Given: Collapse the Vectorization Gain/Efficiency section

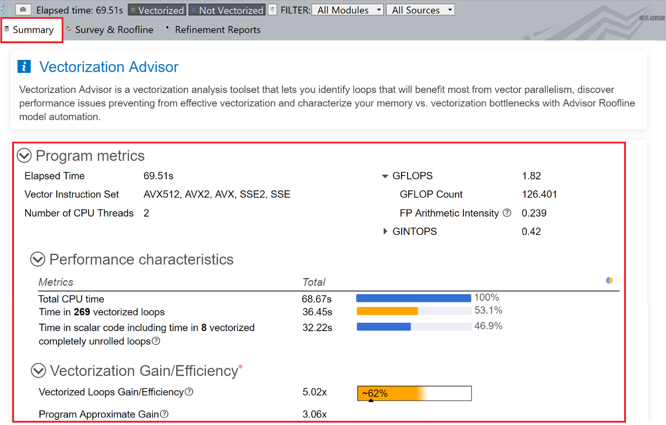Looking at the screenshot, I should point(38,371).
